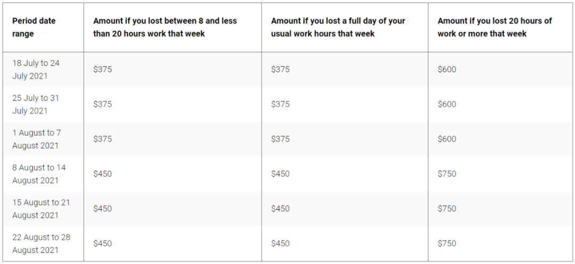Click $750 in the 15 August row
The height and width of the screenshot is (264, 575).
tap(447, 209)
